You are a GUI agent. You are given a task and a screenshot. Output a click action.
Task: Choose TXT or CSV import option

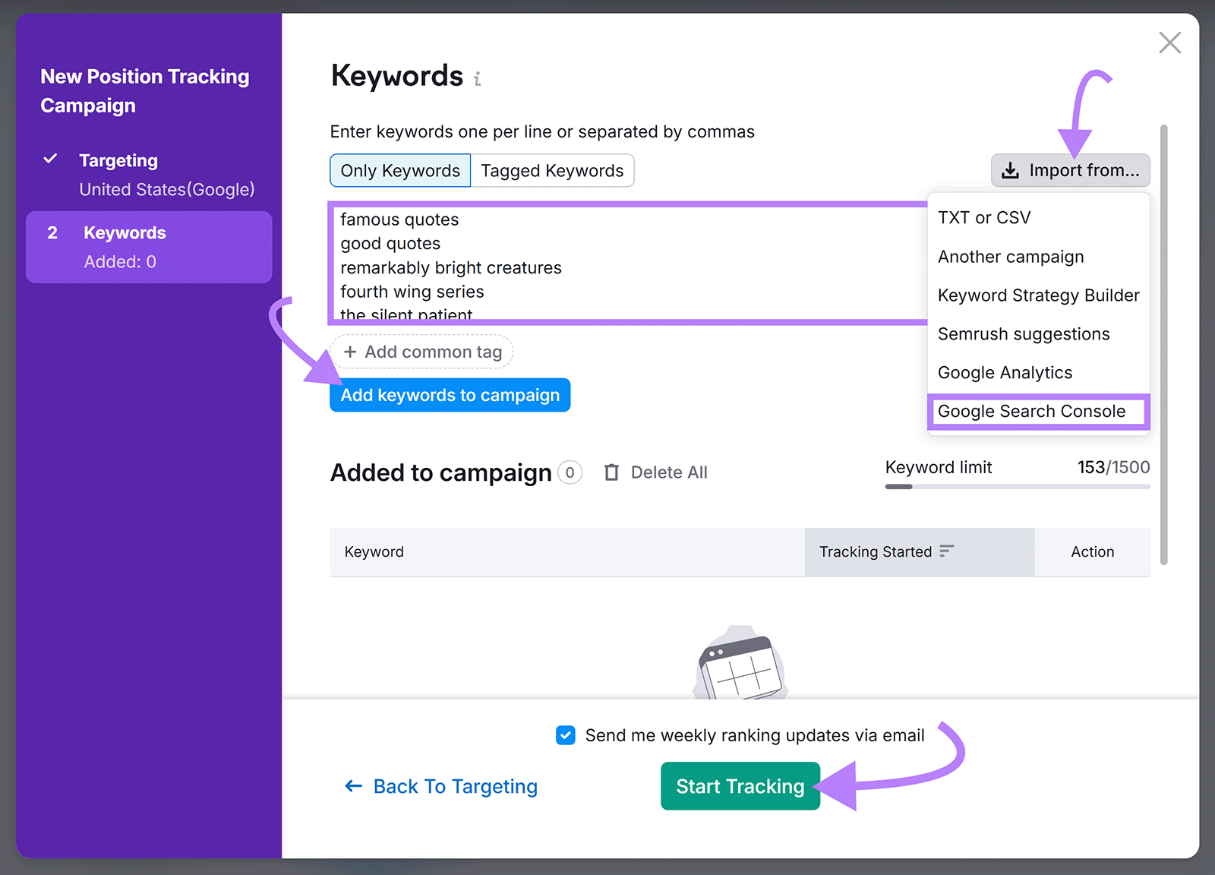[983, 217]
